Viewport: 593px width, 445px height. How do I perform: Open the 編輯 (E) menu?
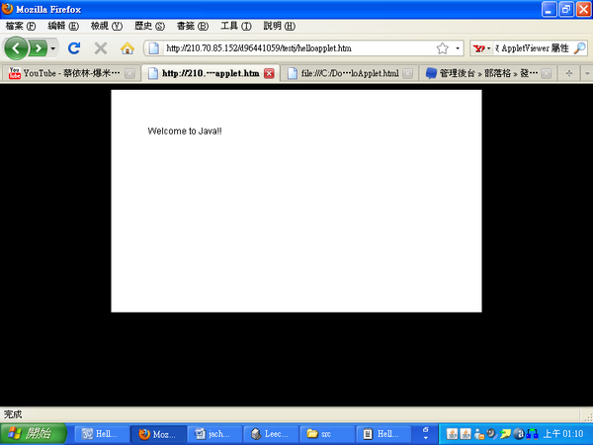[x=63, y=26]
